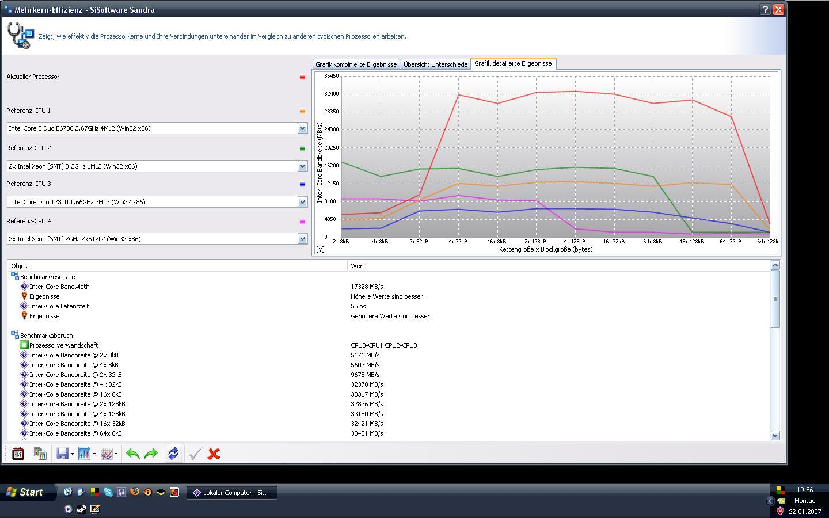Screen dimensions: 829x518
Task: Open the Skype quick launch icon
Action: coord(108,492)
